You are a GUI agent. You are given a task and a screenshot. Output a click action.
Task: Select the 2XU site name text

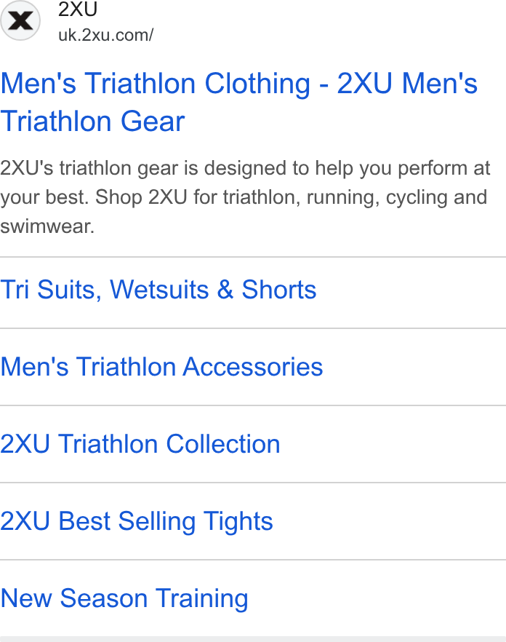78,9
